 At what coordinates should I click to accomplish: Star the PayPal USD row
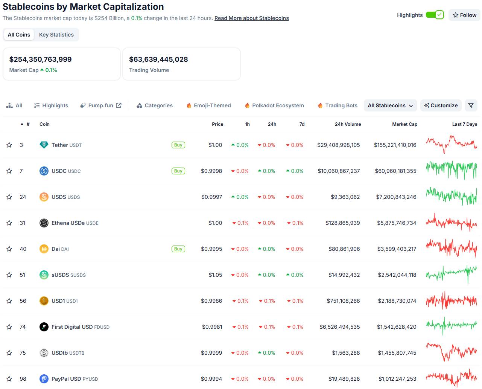click(x=9, y=379)
